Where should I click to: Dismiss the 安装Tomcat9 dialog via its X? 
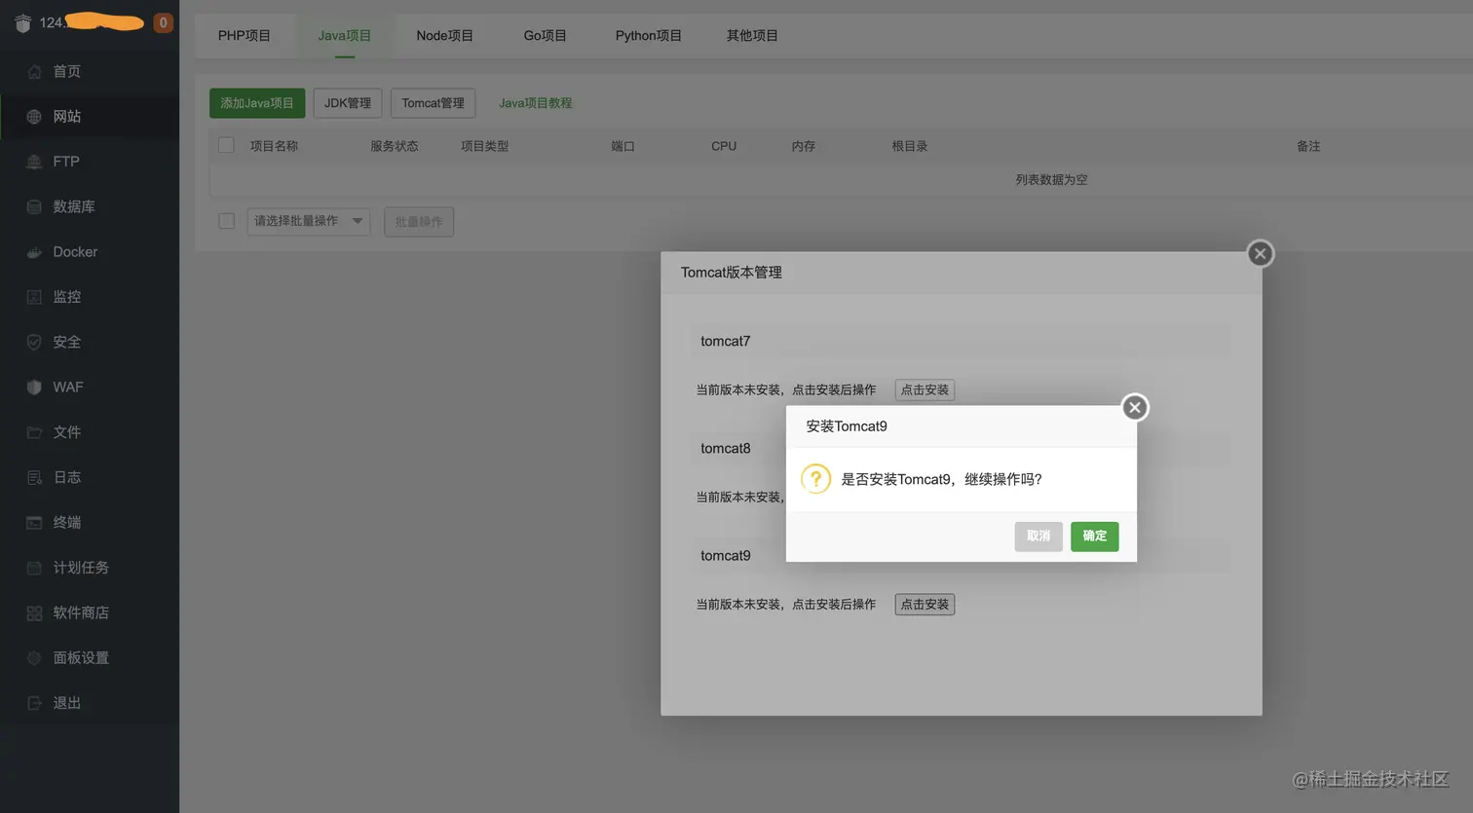tap(1134, 408)
